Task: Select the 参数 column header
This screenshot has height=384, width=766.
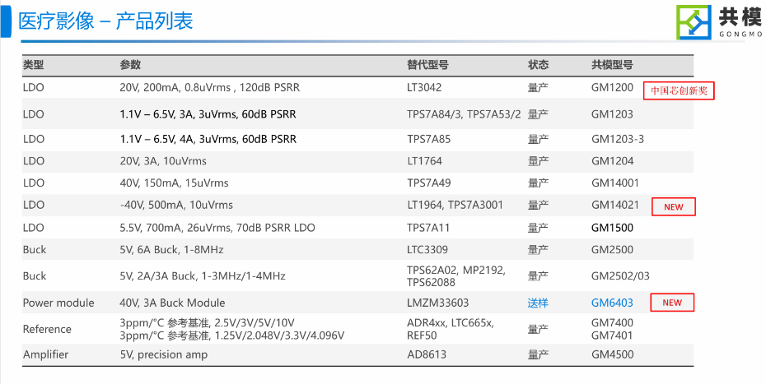Action: click(x=130, y=64)
